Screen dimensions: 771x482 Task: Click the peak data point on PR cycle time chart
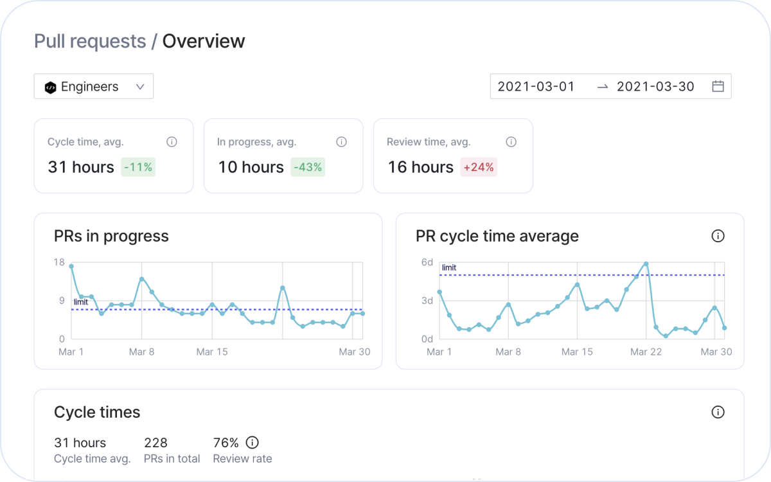point(646,264)
